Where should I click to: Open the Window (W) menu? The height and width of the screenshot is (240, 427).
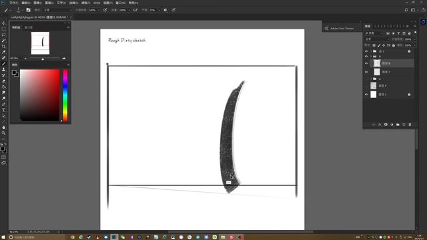tap(120, 3)
